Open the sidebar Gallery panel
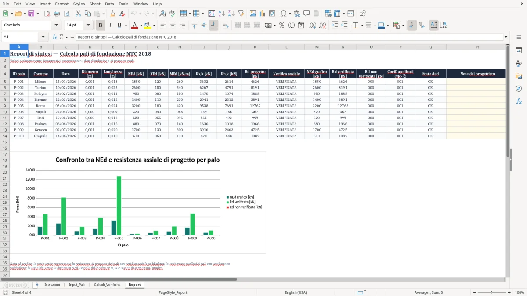 pos(519,76)
